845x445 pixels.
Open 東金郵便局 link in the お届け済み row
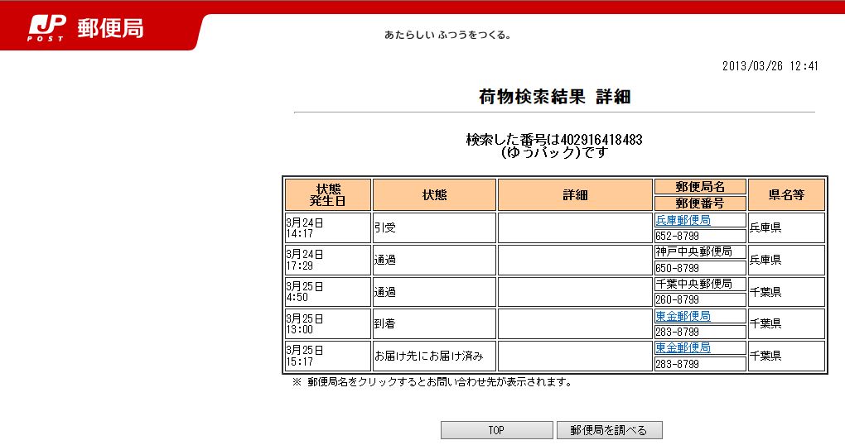[x=683, y=348]
